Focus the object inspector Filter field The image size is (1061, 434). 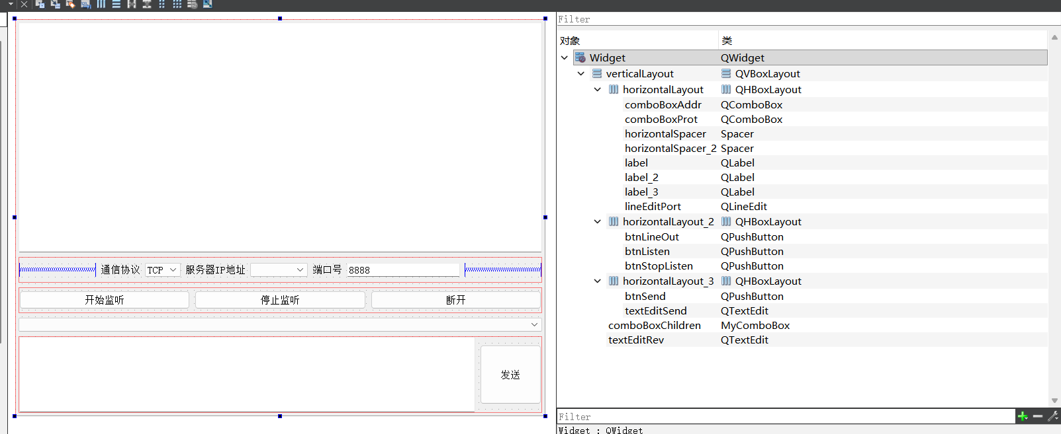tap(807, 19)
